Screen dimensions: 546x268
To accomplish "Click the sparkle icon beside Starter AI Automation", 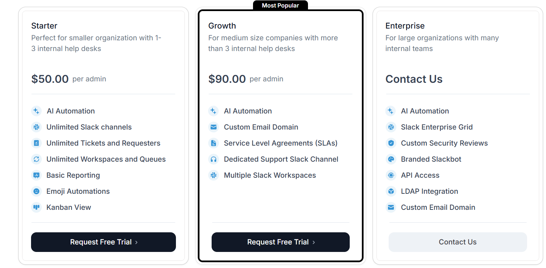I will pos(36,111).
